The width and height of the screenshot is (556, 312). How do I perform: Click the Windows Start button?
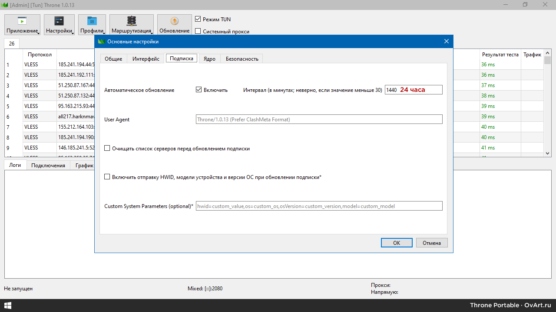click(x=7, y=305)
